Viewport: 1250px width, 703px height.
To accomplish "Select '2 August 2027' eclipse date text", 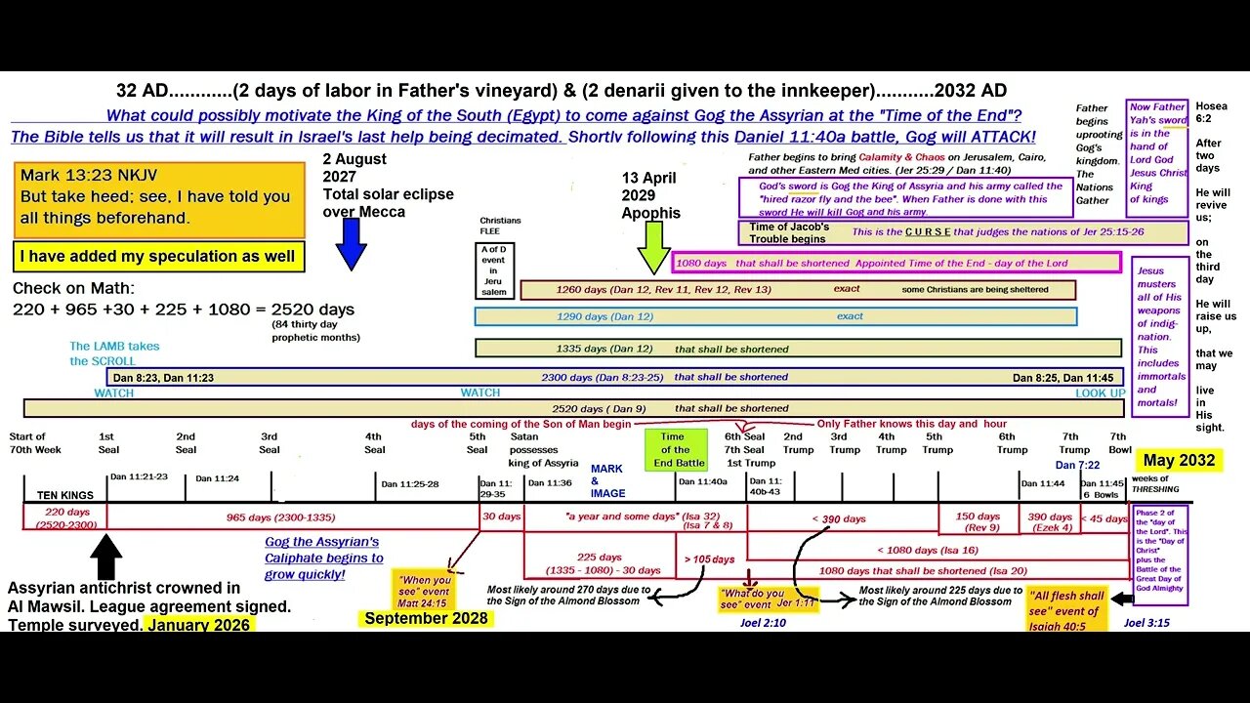I will click(x=354, y=167).
